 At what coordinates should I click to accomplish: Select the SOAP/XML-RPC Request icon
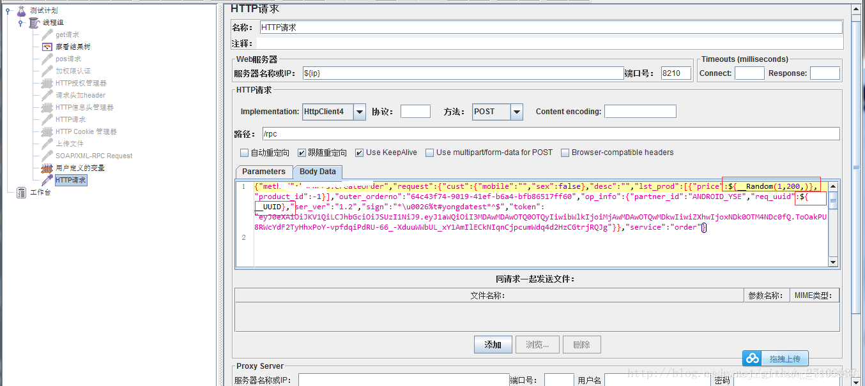click(x=47, y=156)
